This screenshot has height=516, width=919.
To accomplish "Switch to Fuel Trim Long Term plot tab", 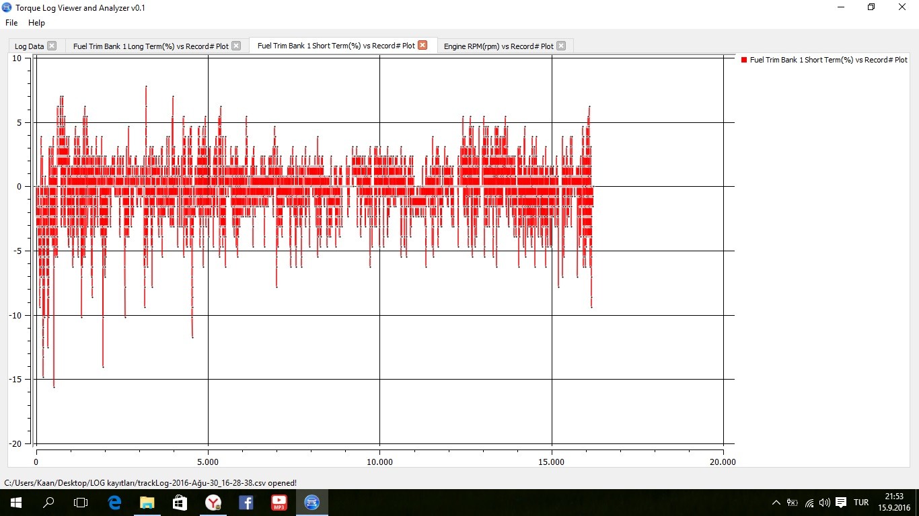I will click(151, 46).
